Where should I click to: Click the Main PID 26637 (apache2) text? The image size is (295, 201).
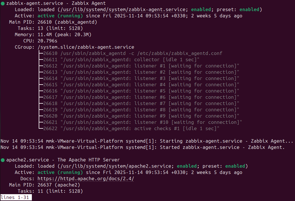tap(59, 185)
